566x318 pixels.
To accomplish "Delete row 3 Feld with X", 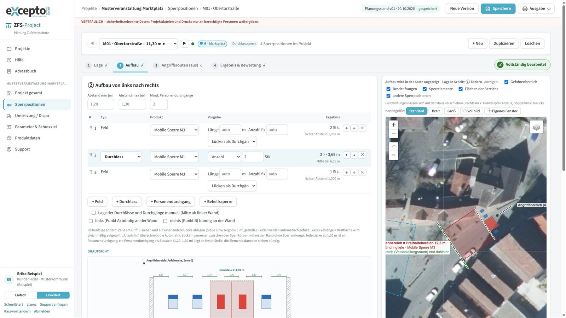I will (x=362, y=172).
